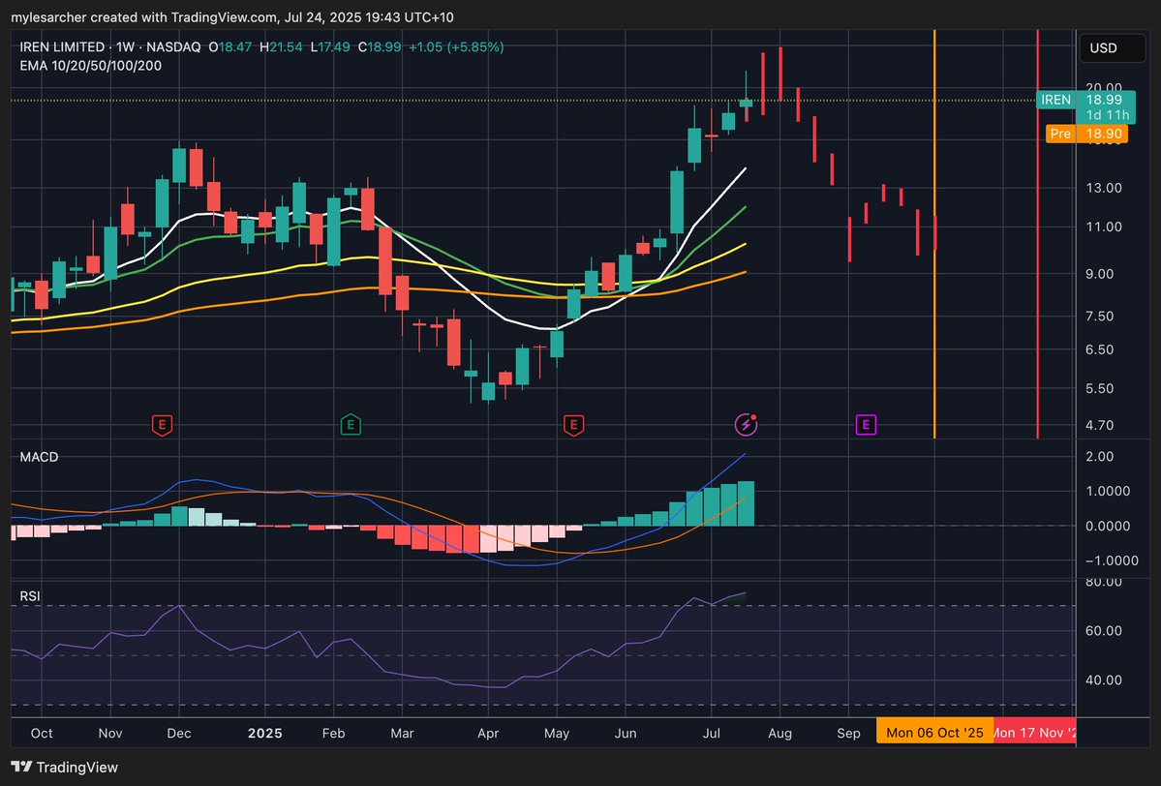Click the RSI 40.00 scale label
This screenshot has height=786, width=1161.
point(1104,680)
